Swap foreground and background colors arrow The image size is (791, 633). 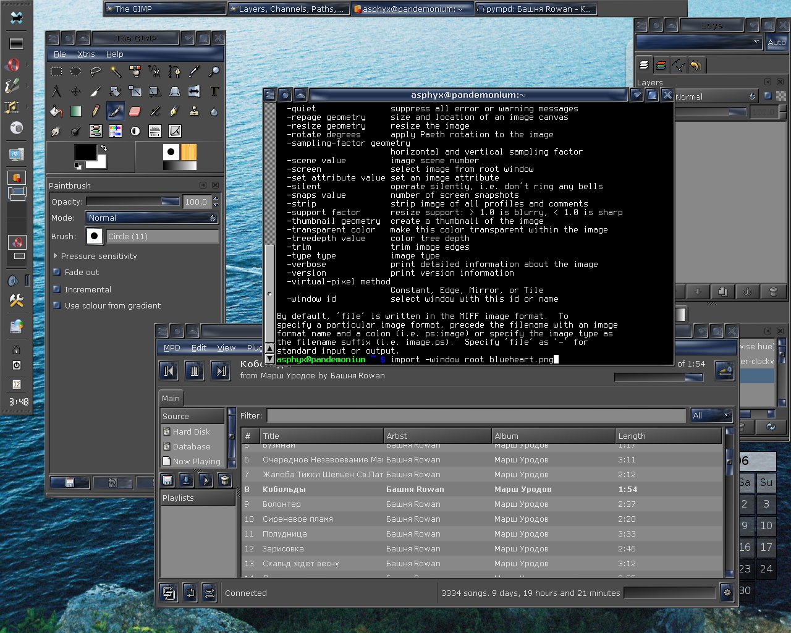103,148
